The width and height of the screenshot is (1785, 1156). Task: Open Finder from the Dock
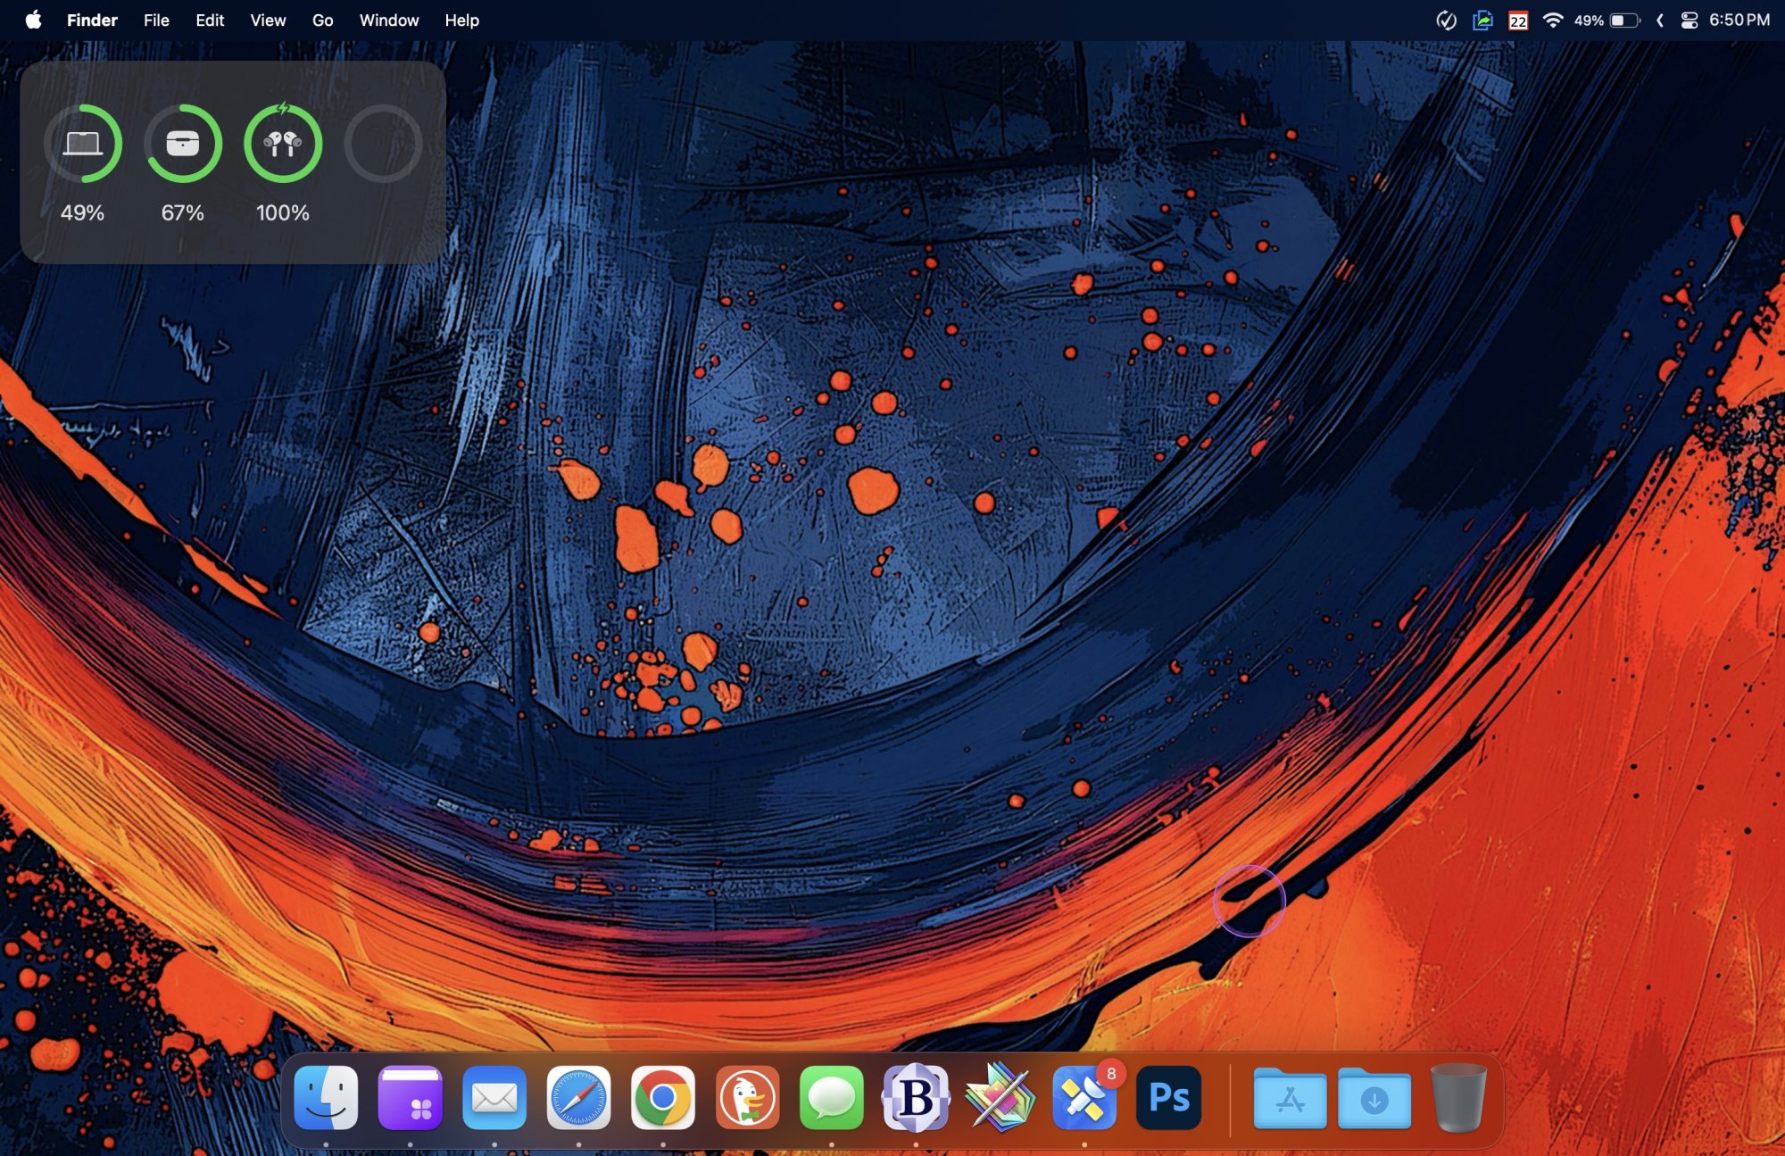(x=326, y=1097)
